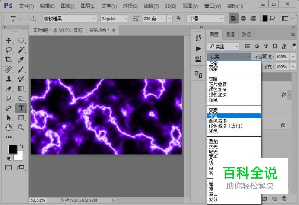299x205 pixels.
Task: Choose 正片叠底 blend mode from list
Action: coord(218,84)
